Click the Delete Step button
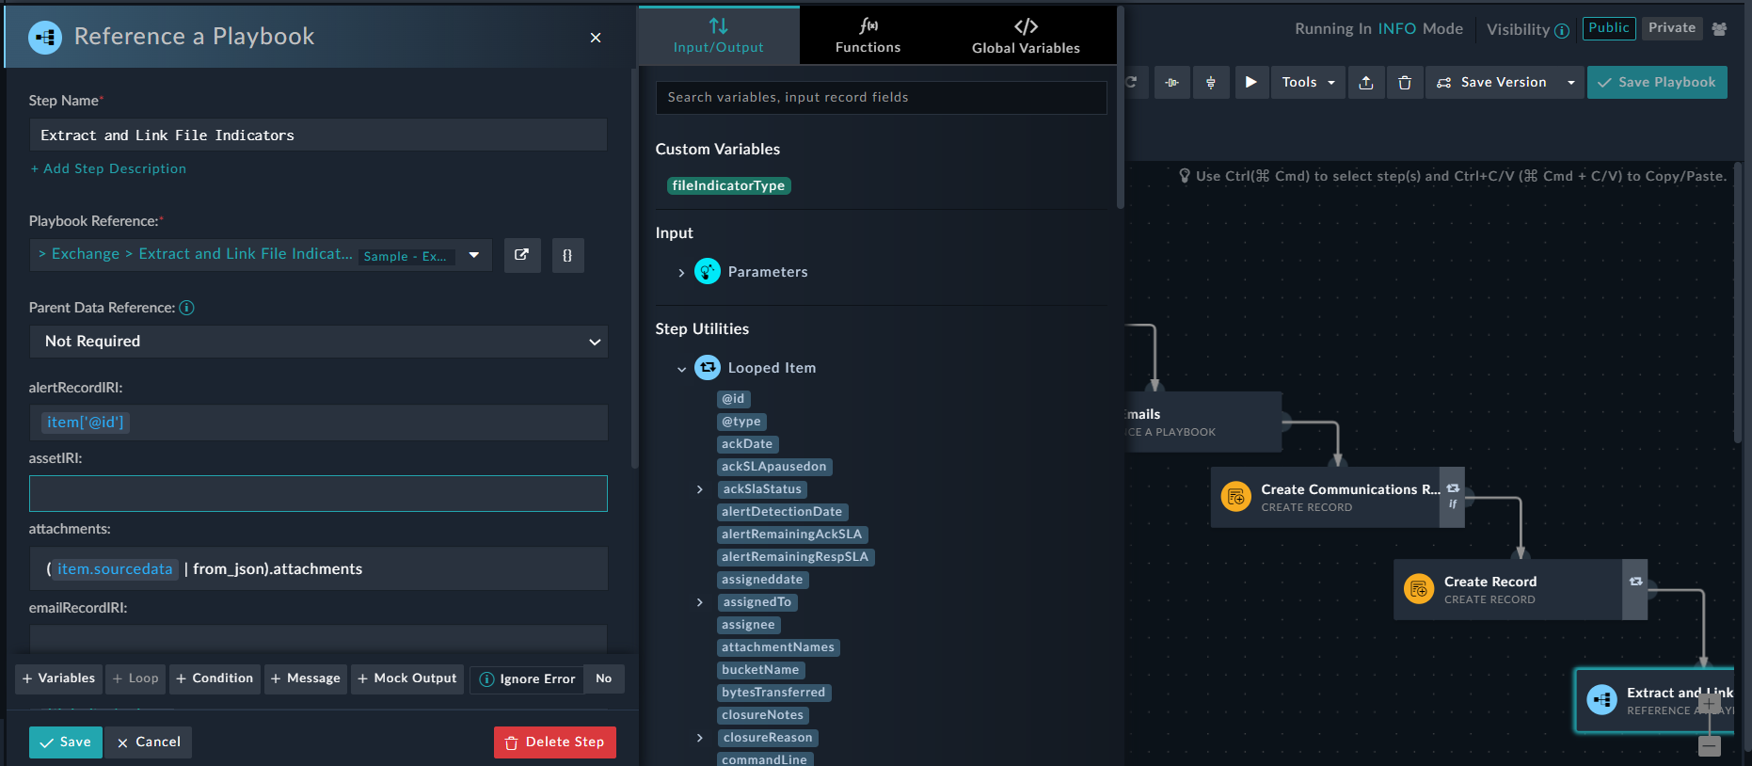This screenshot has height=766, width=1752. [555, 742]
